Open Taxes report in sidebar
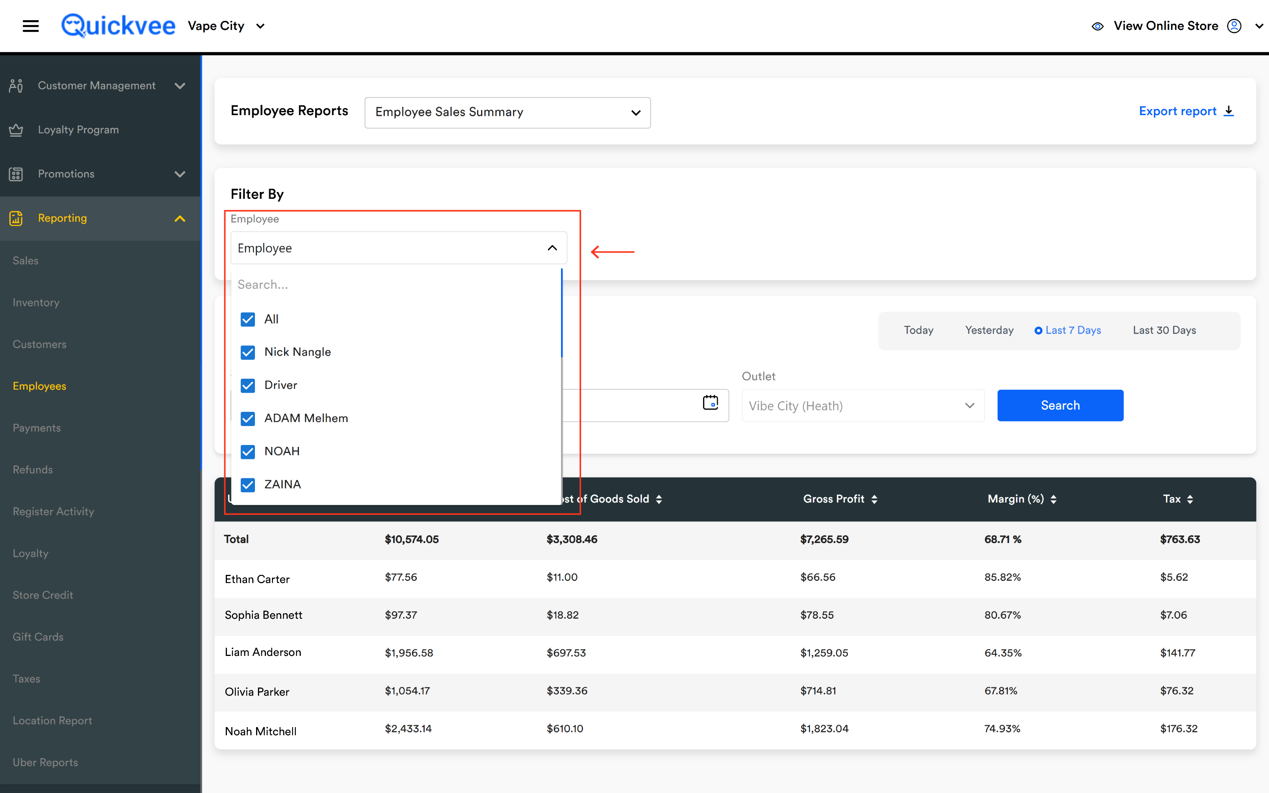The height and width of the screenshot is (793, 1269). pyautogui.click(x=26, y=679)
